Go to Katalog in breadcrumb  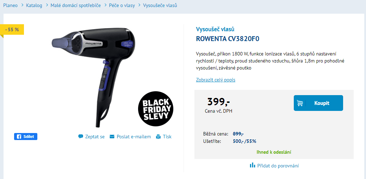click(x=34, y=5)
